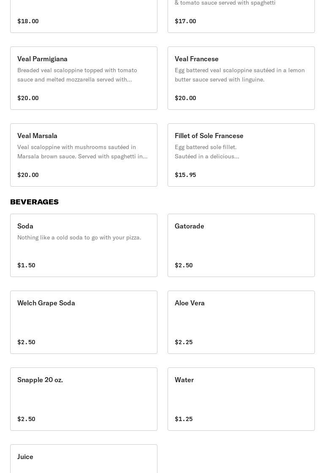Open the Welch Grape Soda item
Viewport: 325px width, 473px height.
pyautogui.click(x=84, y=322)
